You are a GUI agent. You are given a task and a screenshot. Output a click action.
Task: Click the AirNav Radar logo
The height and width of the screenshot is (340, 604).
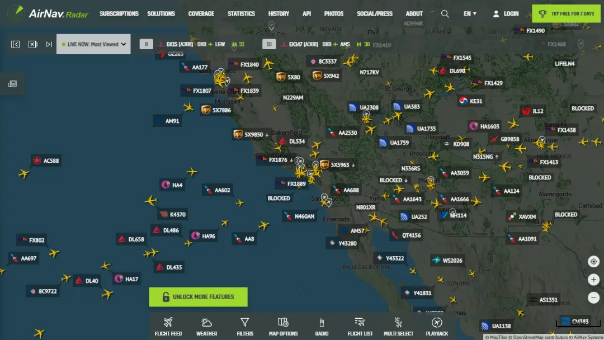click(x=48, y=13)
